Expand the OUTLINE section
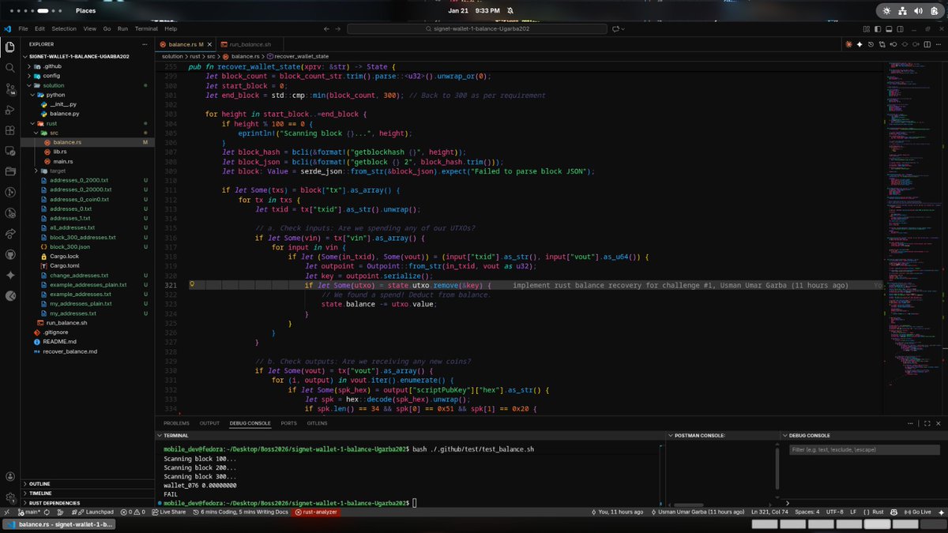948x533 pixels. click(x=87, y=483)
